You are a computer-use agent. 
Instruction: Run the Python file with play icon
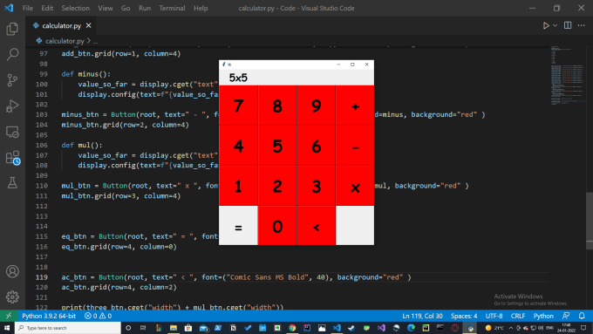click(x=546, y=25)
